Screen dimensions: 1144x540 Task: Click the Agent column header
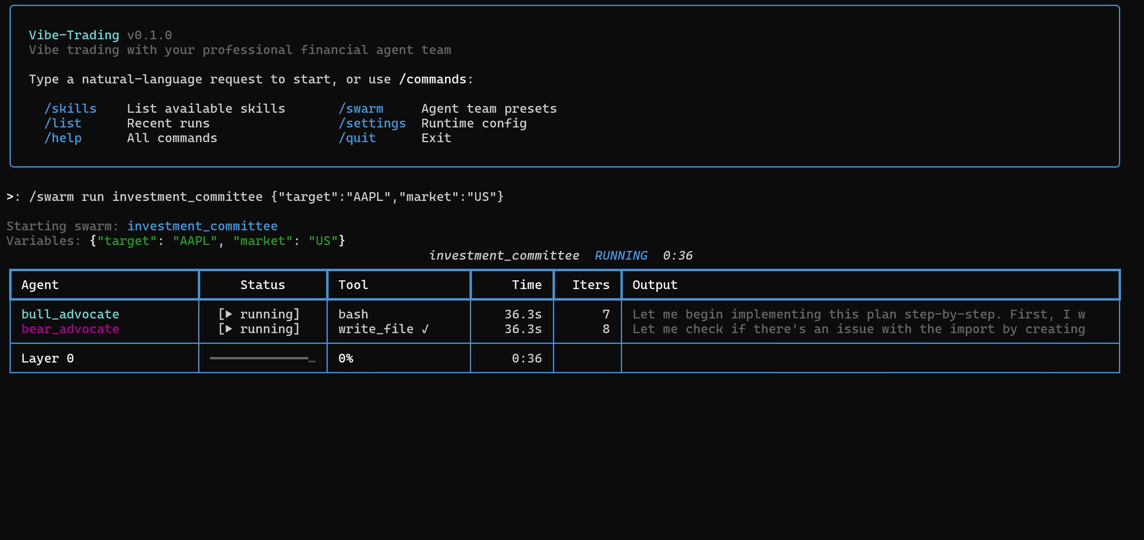40,285
